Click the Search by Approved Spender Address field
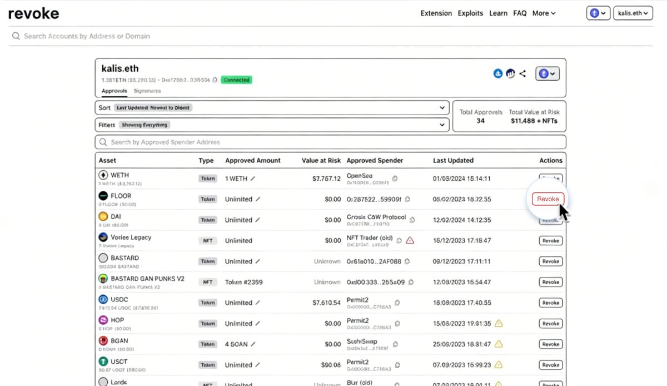Image resolution: width=667 pixels, height=386 pixels. pos(331,142)
